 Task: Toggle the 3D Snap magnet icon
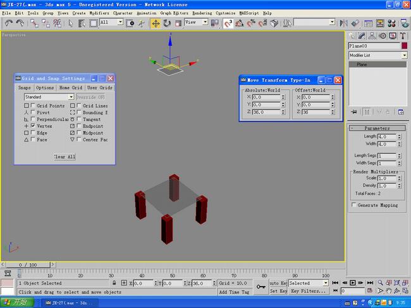coord(228,23)
